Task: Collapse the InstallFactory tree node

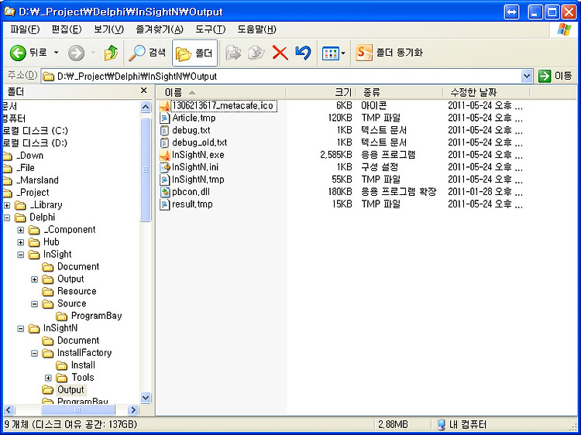Action: coord(34,353)
